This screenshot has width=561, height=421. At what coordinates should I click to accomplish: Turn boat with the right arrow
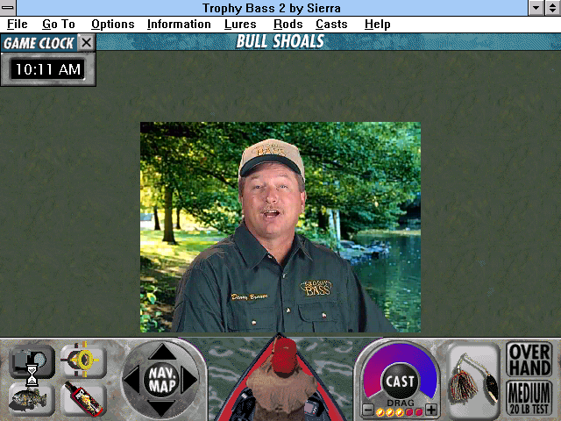189,380
